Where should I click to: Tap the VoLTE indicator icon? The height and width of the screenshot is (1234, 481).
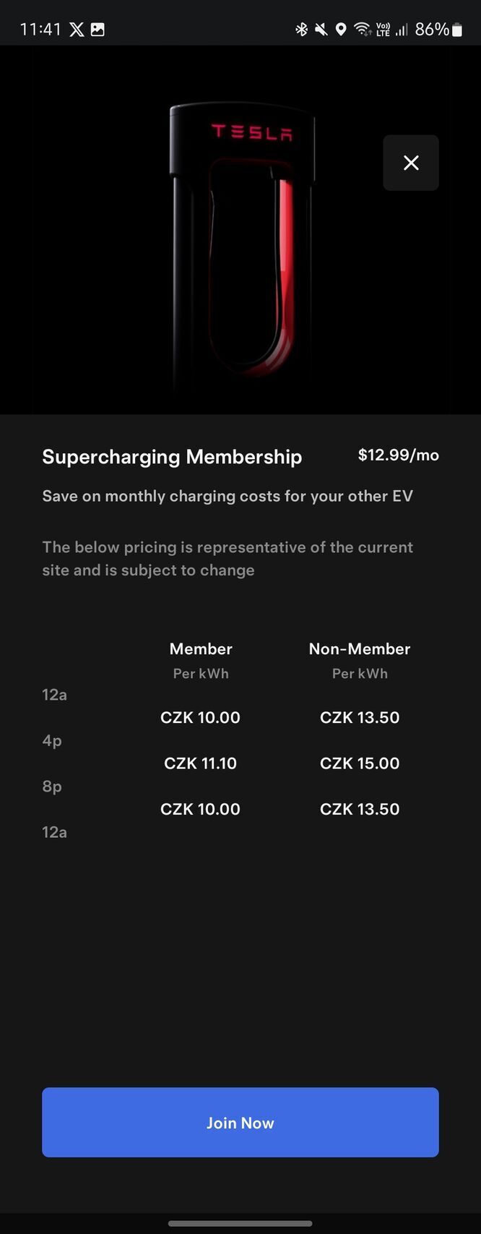click(382, 29)
